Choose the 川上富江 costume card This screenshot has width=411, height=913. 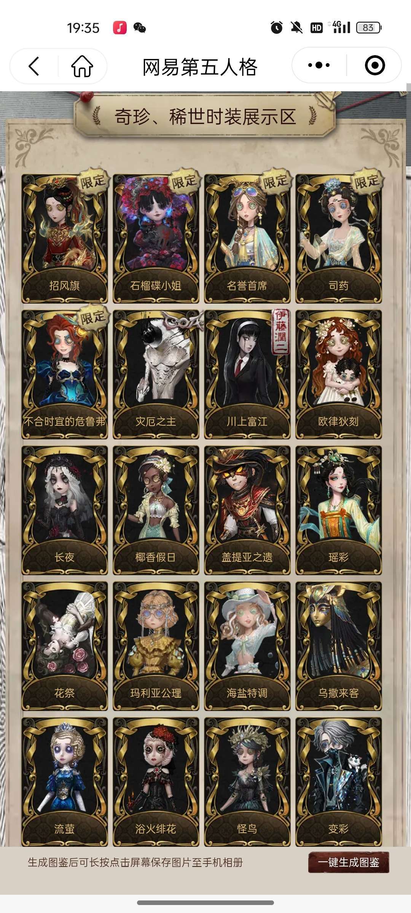point(247,374)
